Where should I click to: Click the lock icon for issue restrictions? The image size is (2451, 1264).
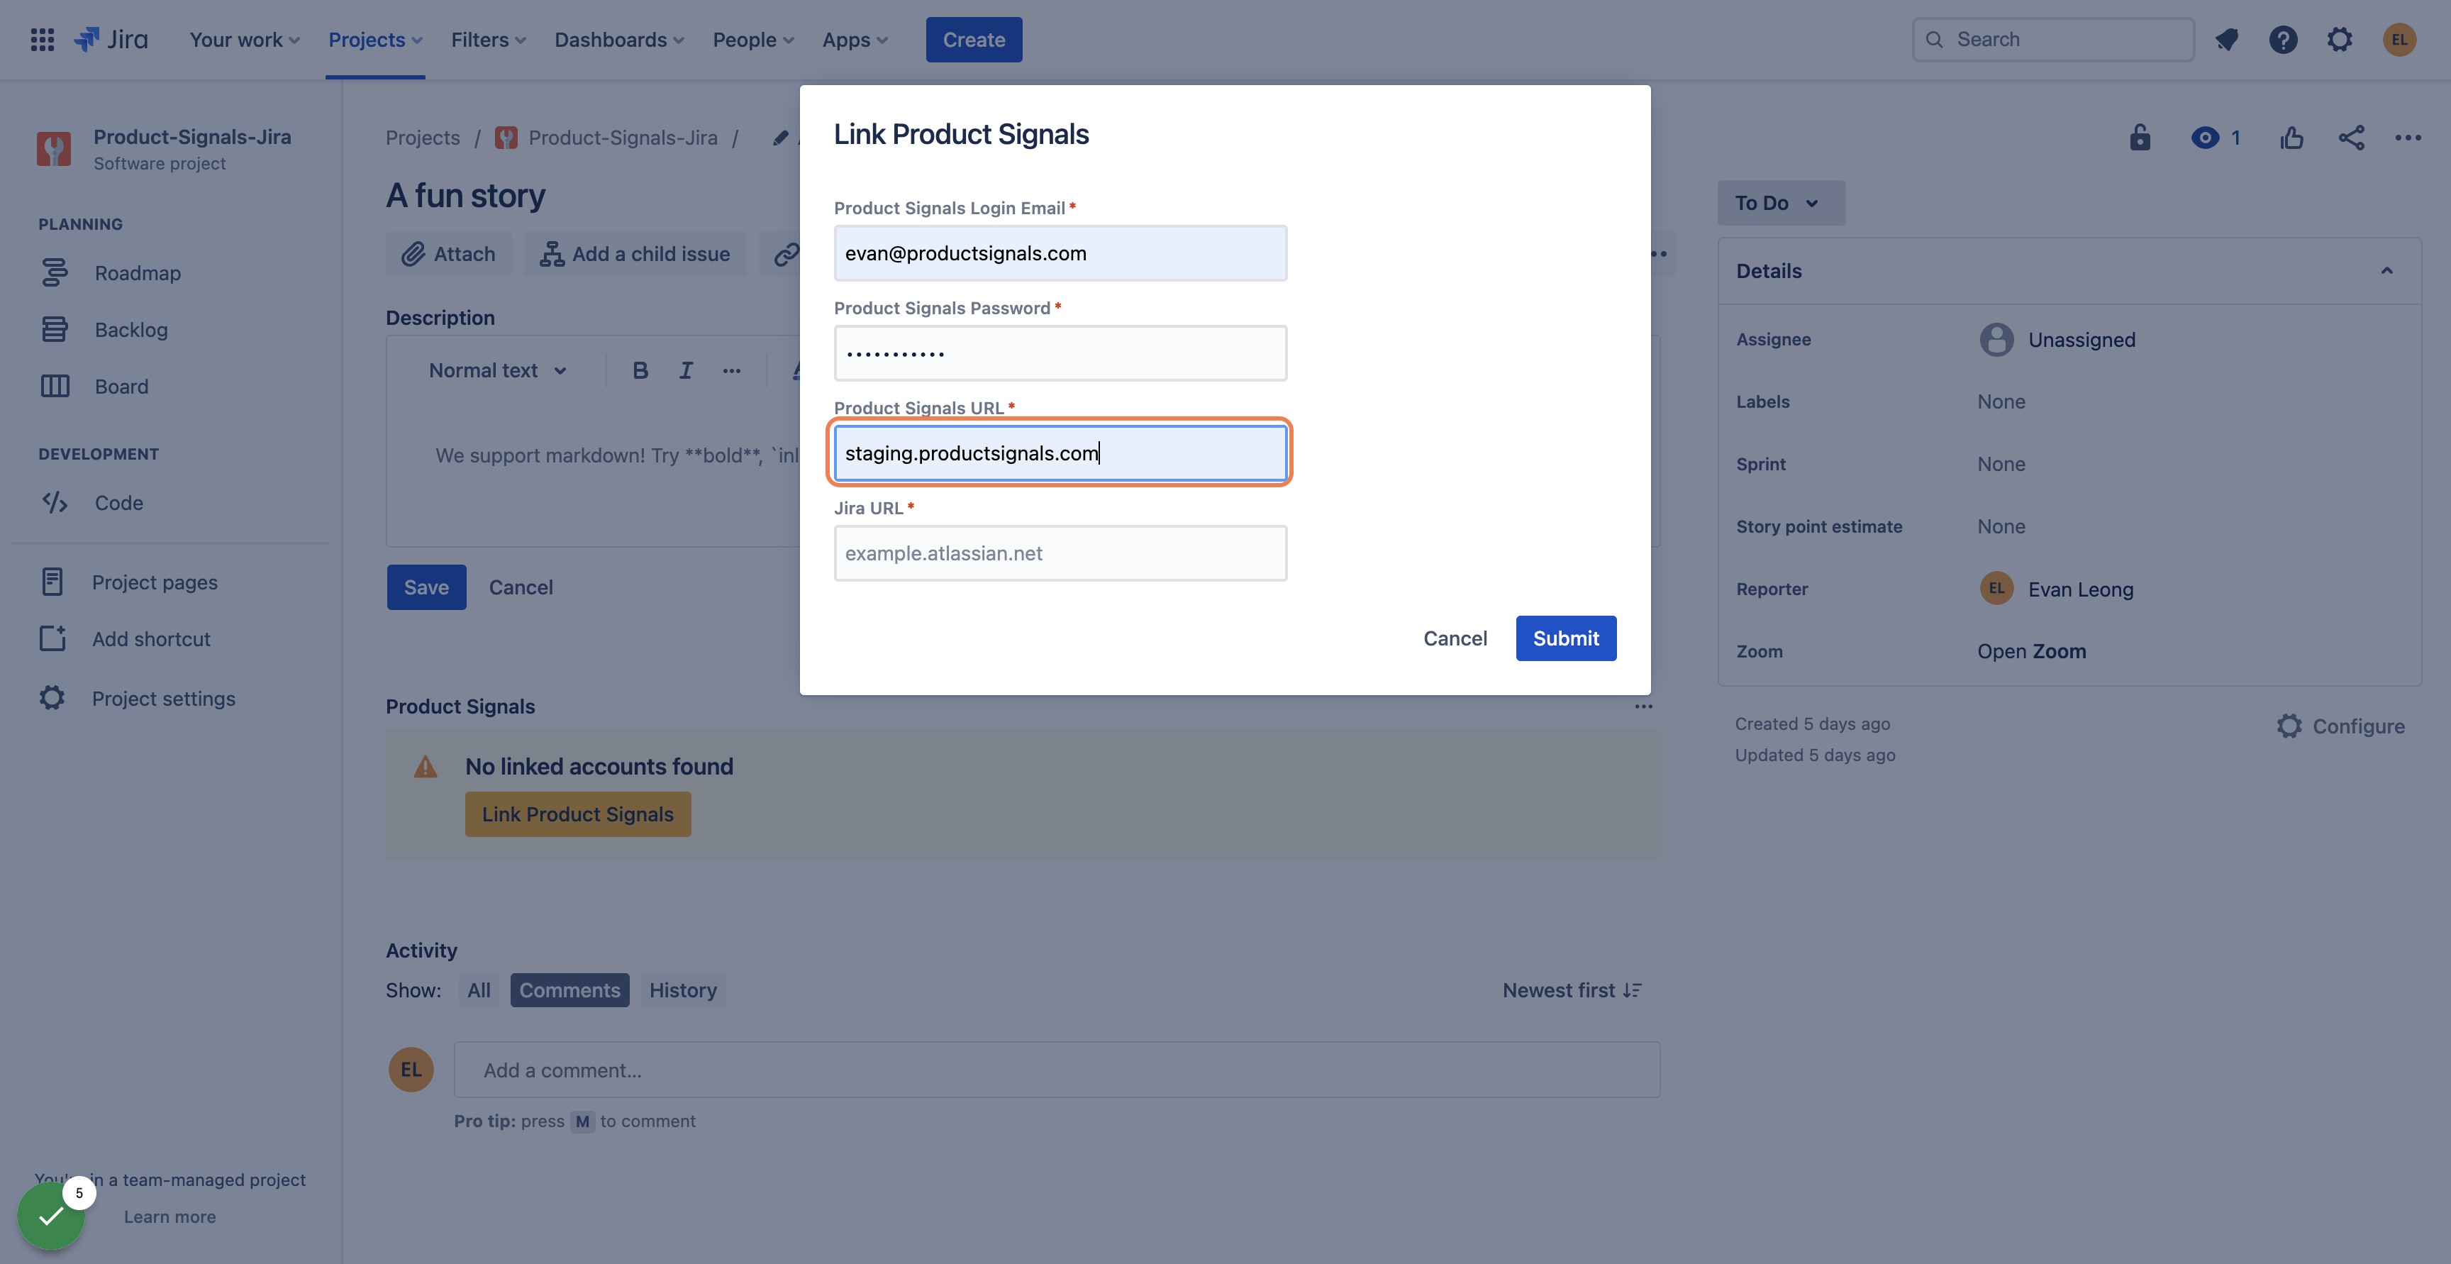tap(2140, 137)
